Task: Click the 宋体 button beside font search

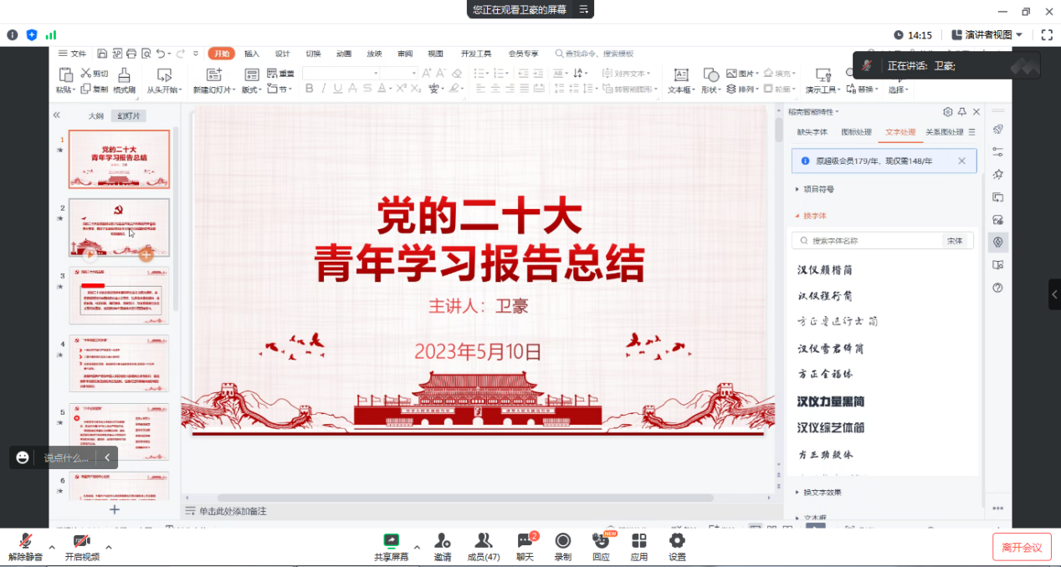Action: click(955, 241)
